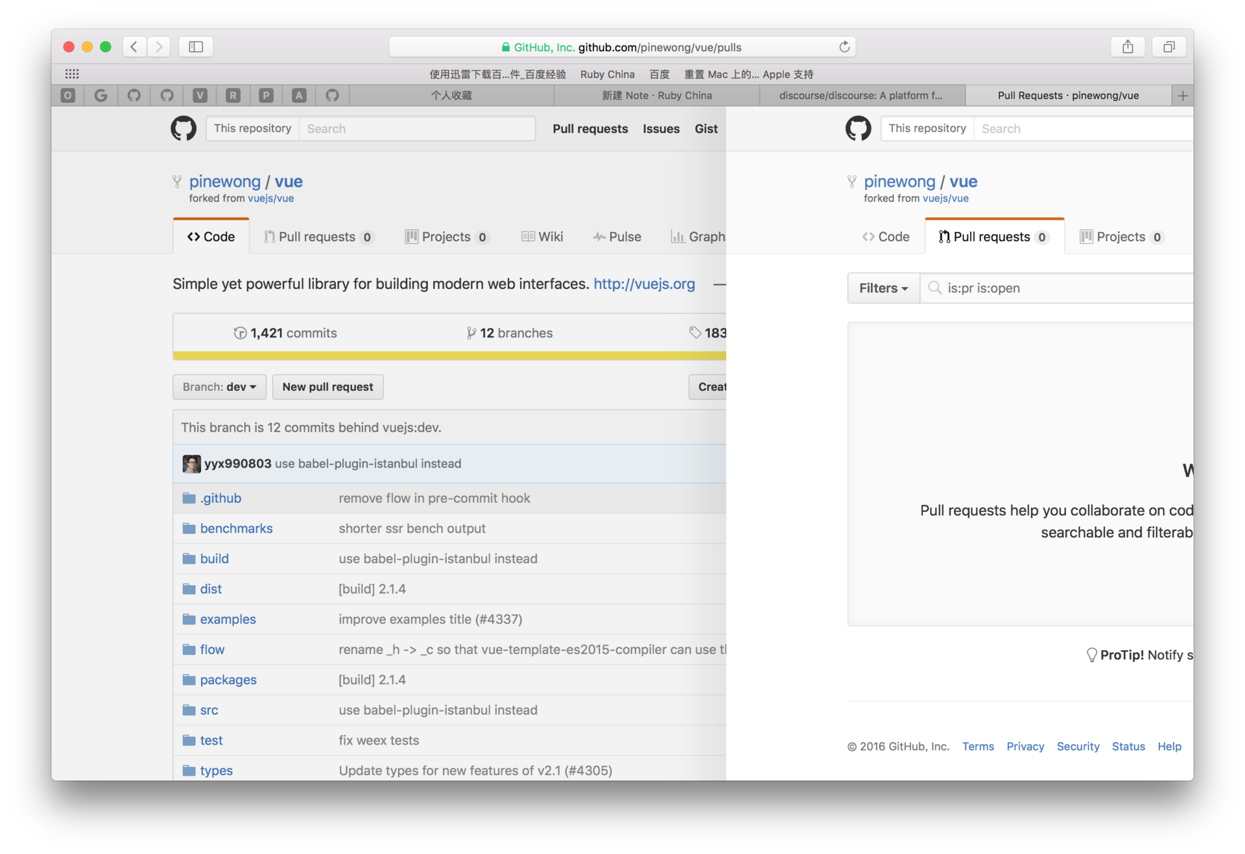Screen dimensions: 1245x854
Task: Click Safari back navigation arrow
Action: [x=134, y=47]
